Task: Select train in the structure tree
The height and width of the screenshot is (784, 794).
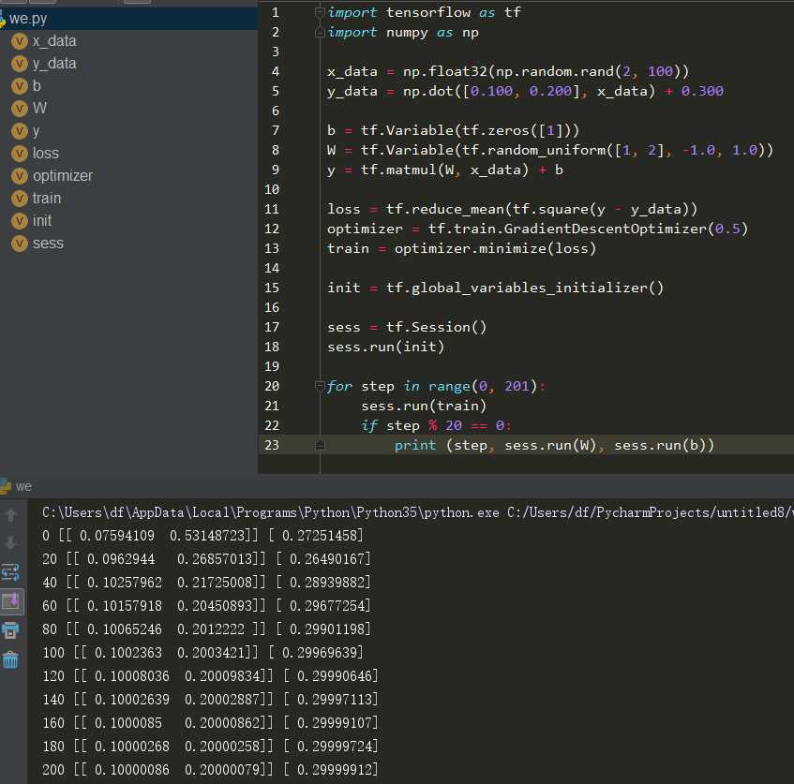Action: coord(47,198)
